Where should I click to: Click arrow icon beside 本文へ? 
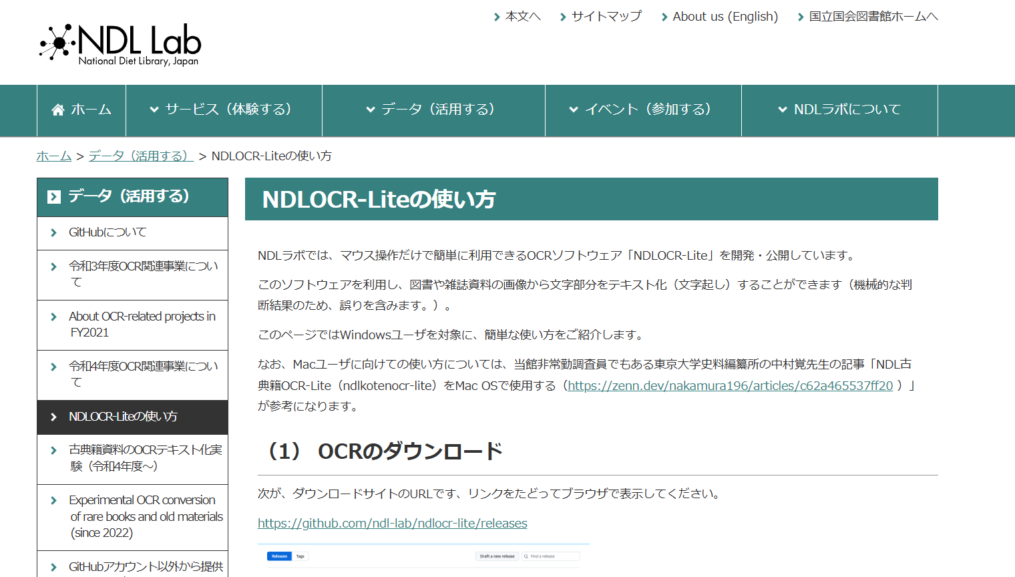click(x=497, y=17)
